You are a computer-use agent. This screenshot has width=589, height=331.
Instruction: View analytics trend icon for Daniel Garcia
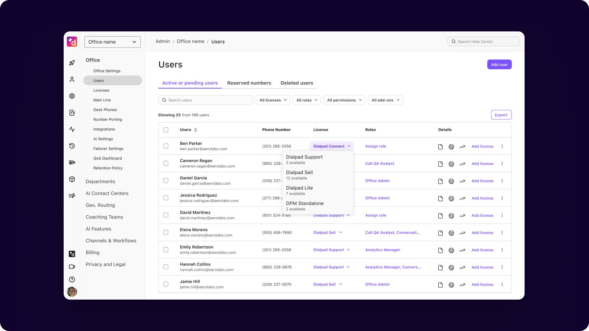[462, 181]
